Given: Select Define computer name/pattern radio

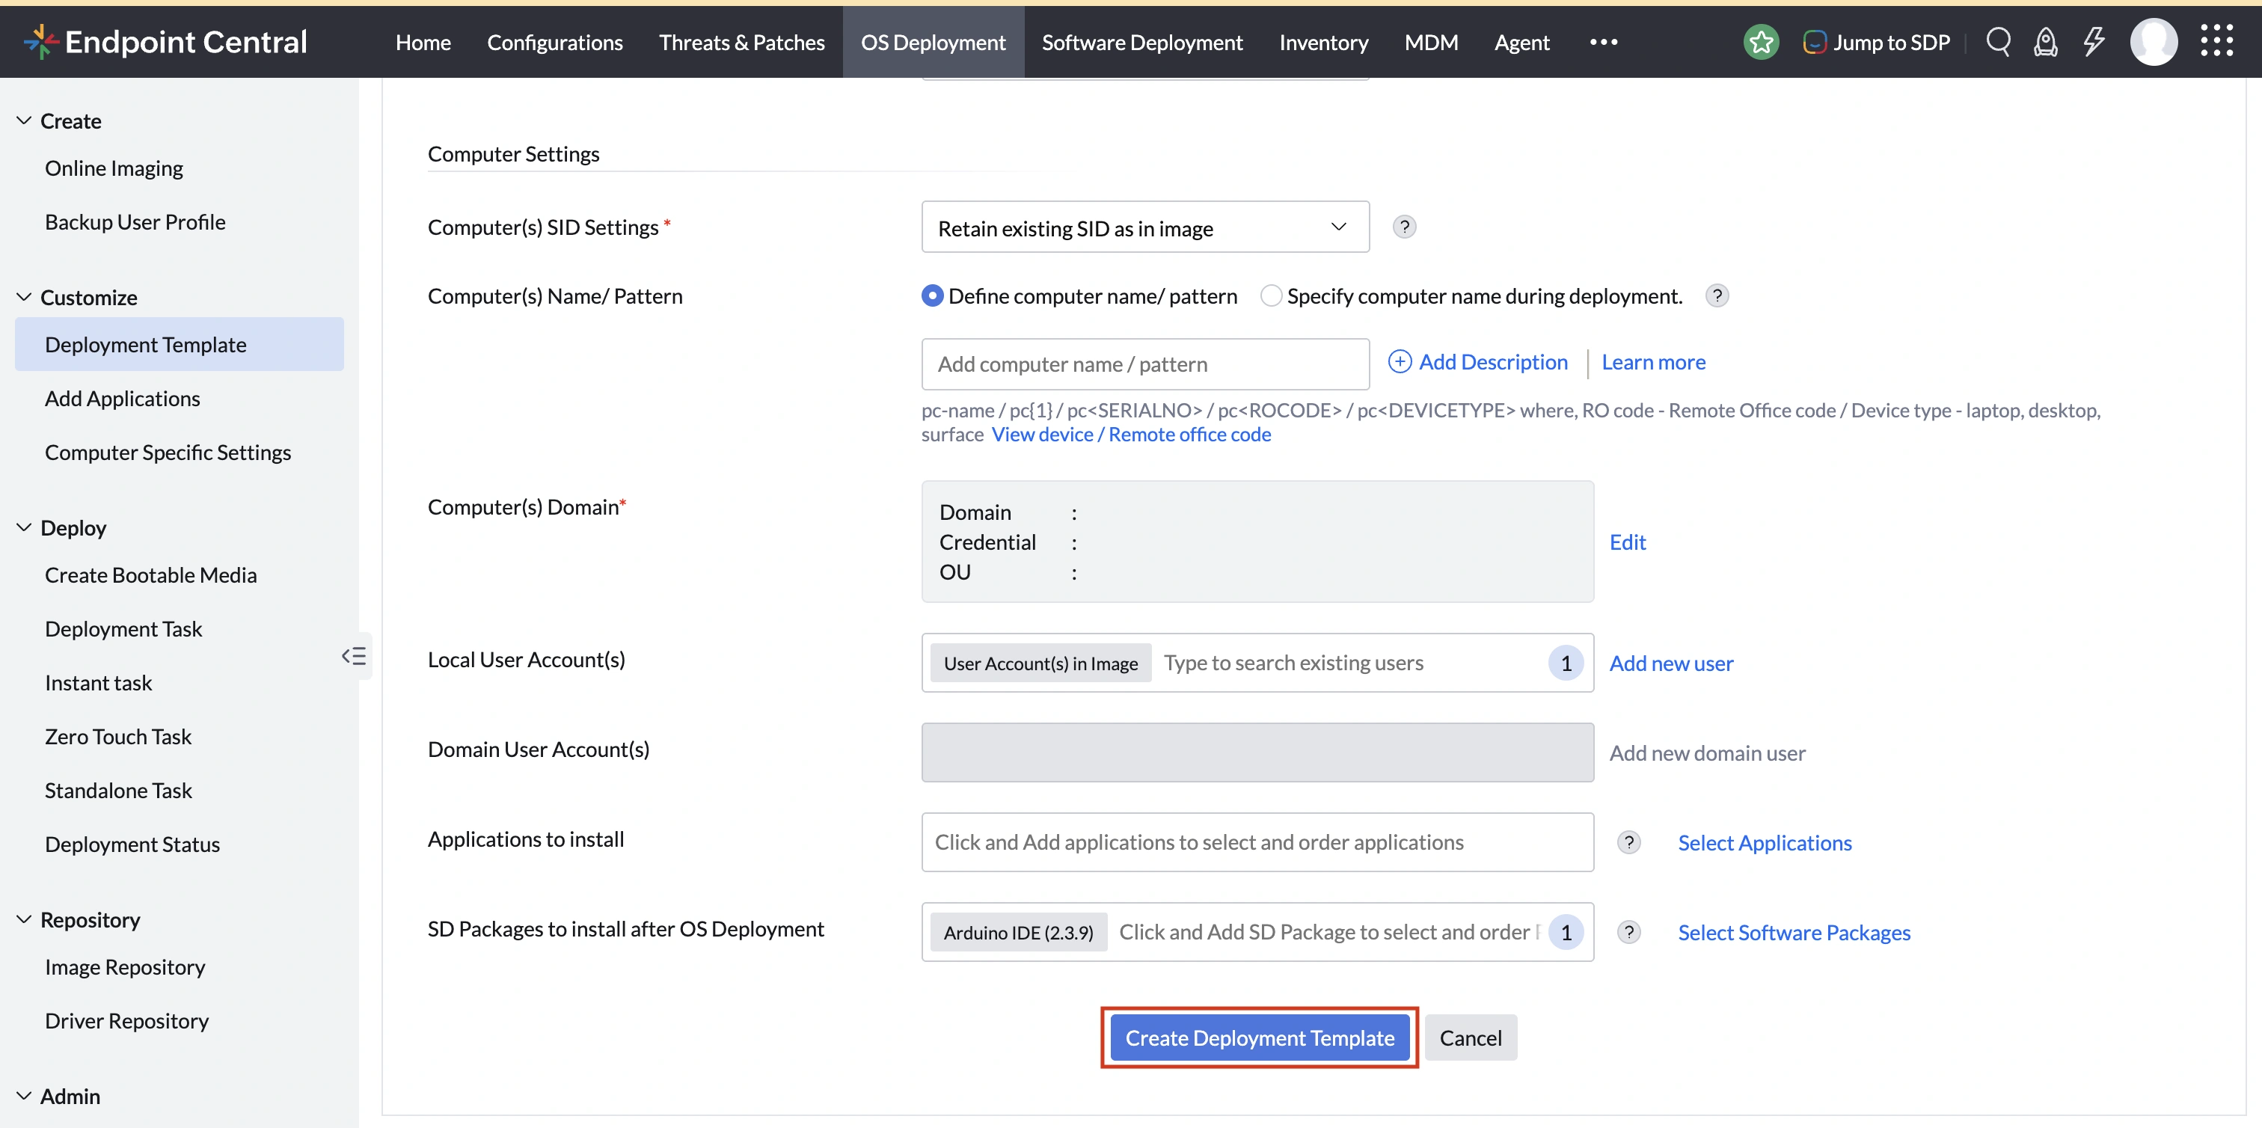Looking at the screenshot, I should click(933, 295).
